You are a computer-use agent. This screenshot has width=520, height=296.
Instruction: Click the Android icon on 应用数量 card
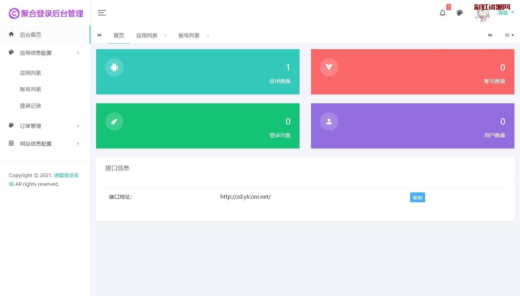pos(114,67)
